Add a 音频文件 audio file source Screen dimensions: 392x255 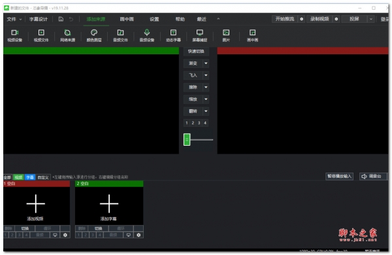pos(120,35)
